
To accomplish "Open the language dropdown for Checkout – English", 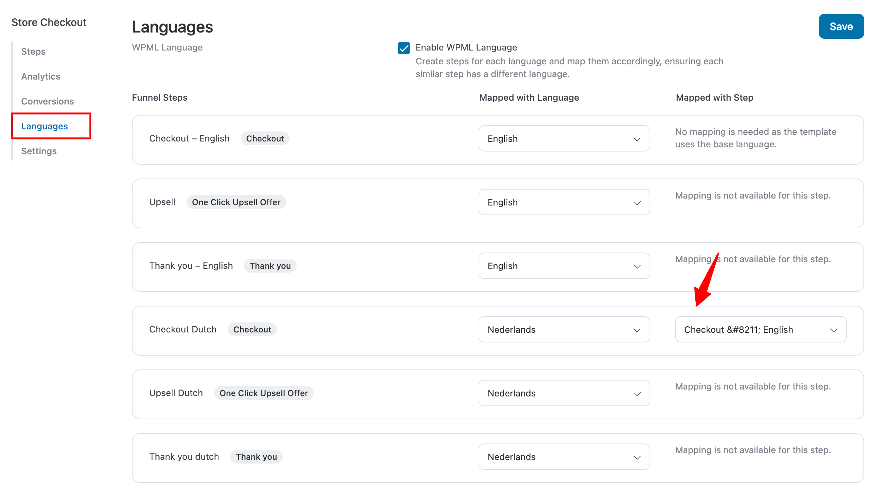I will pyautogui.click(x=564, y=138).
